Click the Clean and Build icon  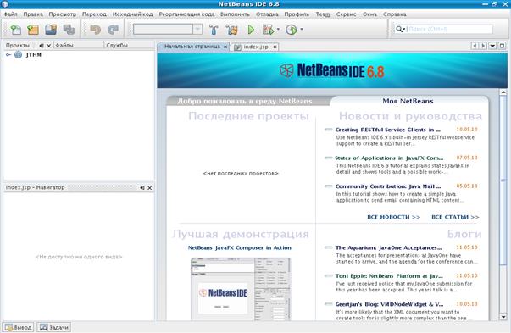click(231, 30)
